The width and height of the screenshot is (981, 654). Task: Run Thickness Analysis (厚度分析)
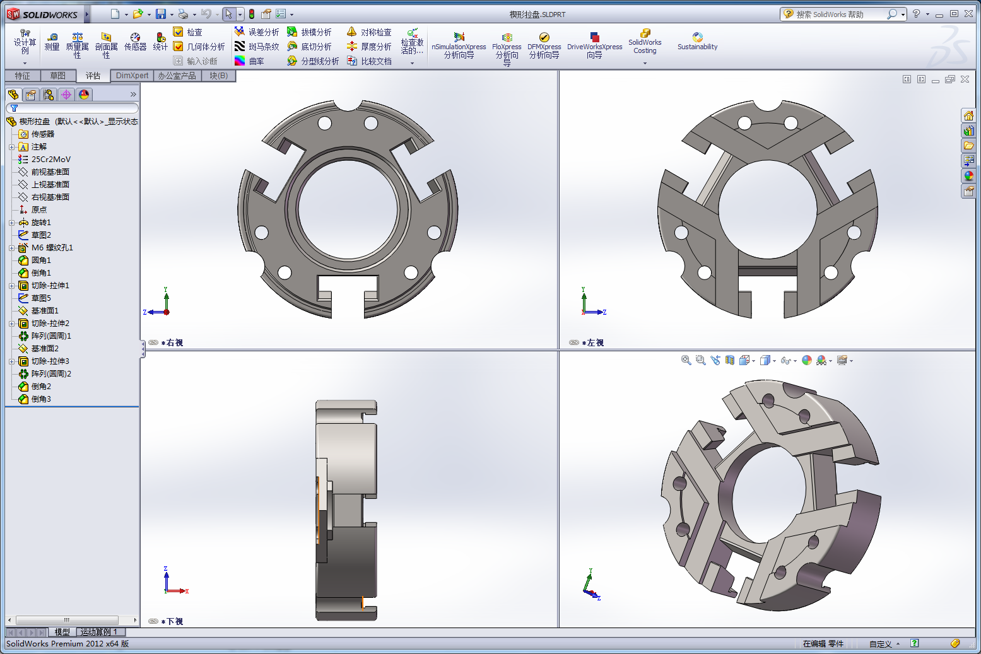[x=369, y=46]
